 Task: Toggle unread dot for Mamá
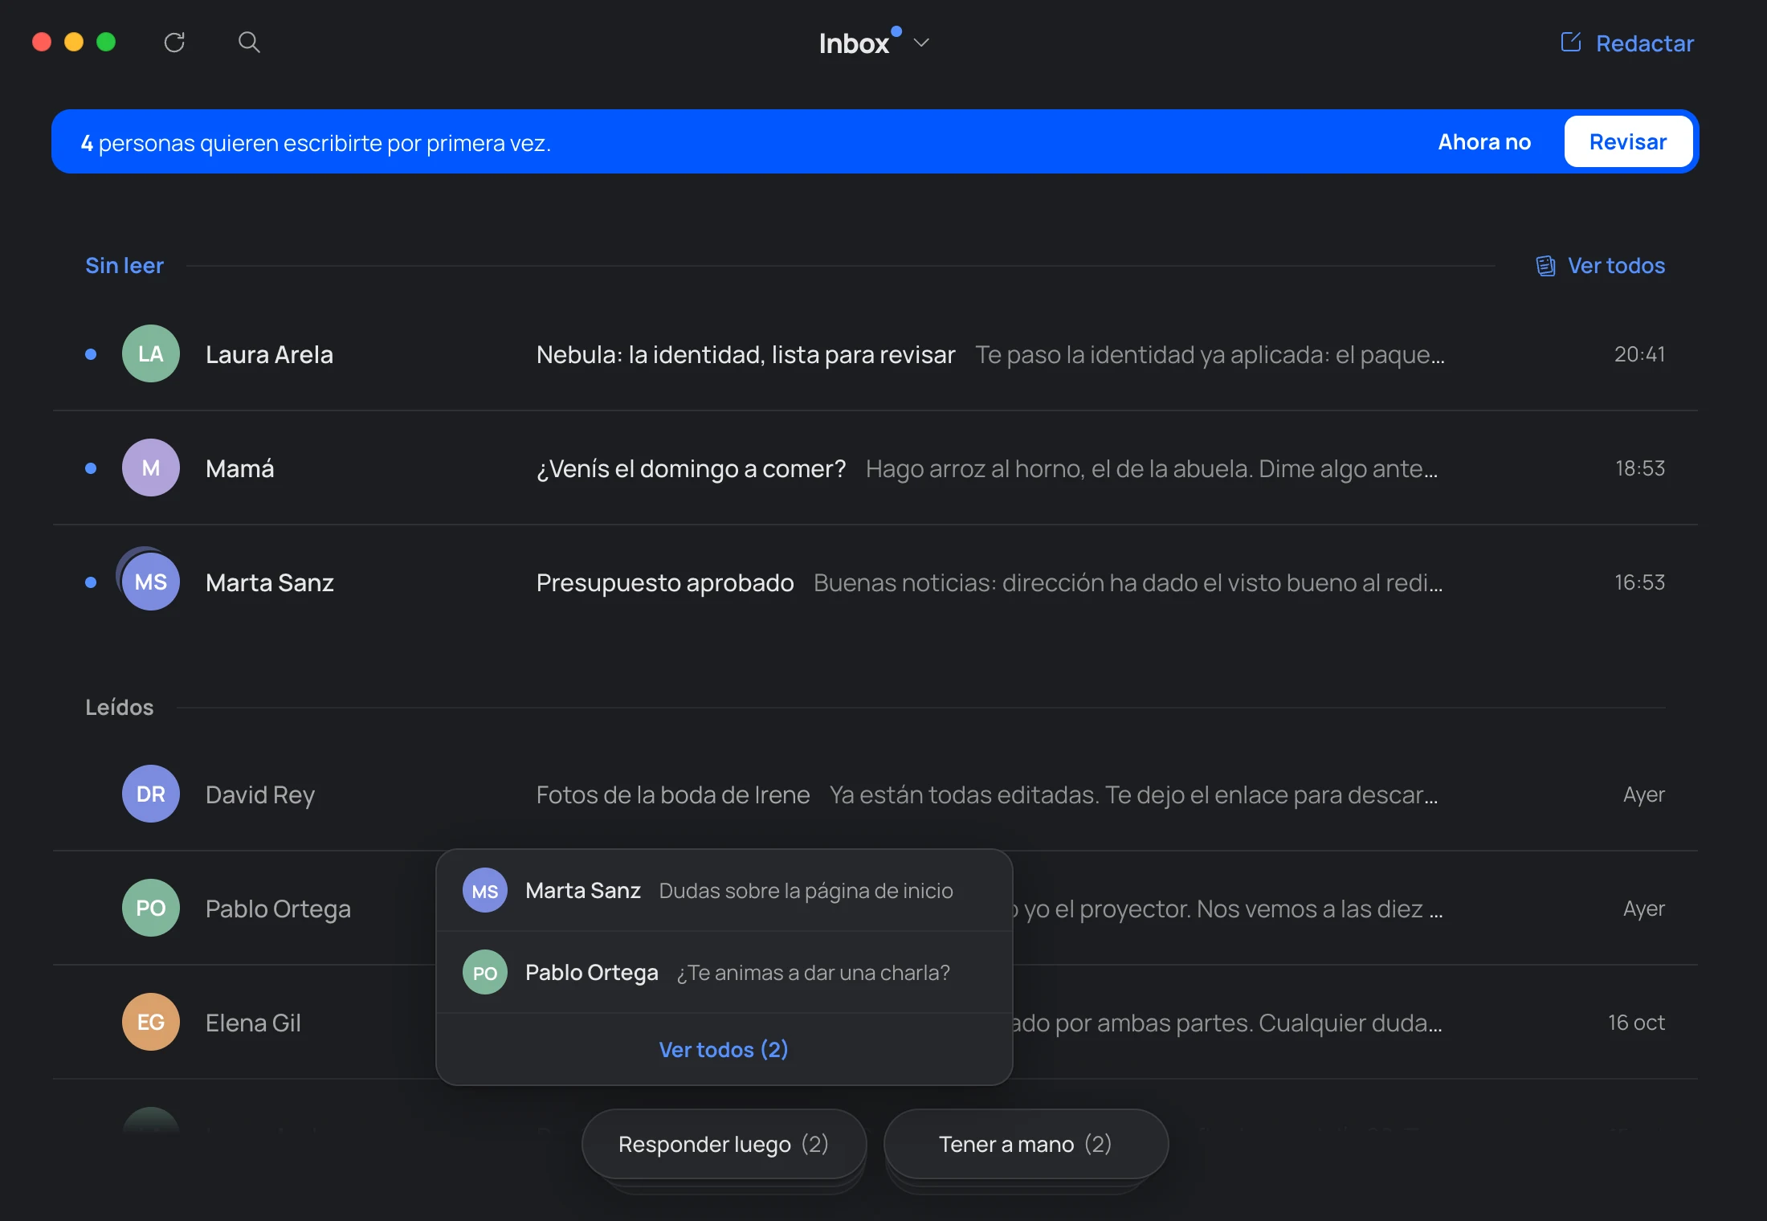[91, 468]
